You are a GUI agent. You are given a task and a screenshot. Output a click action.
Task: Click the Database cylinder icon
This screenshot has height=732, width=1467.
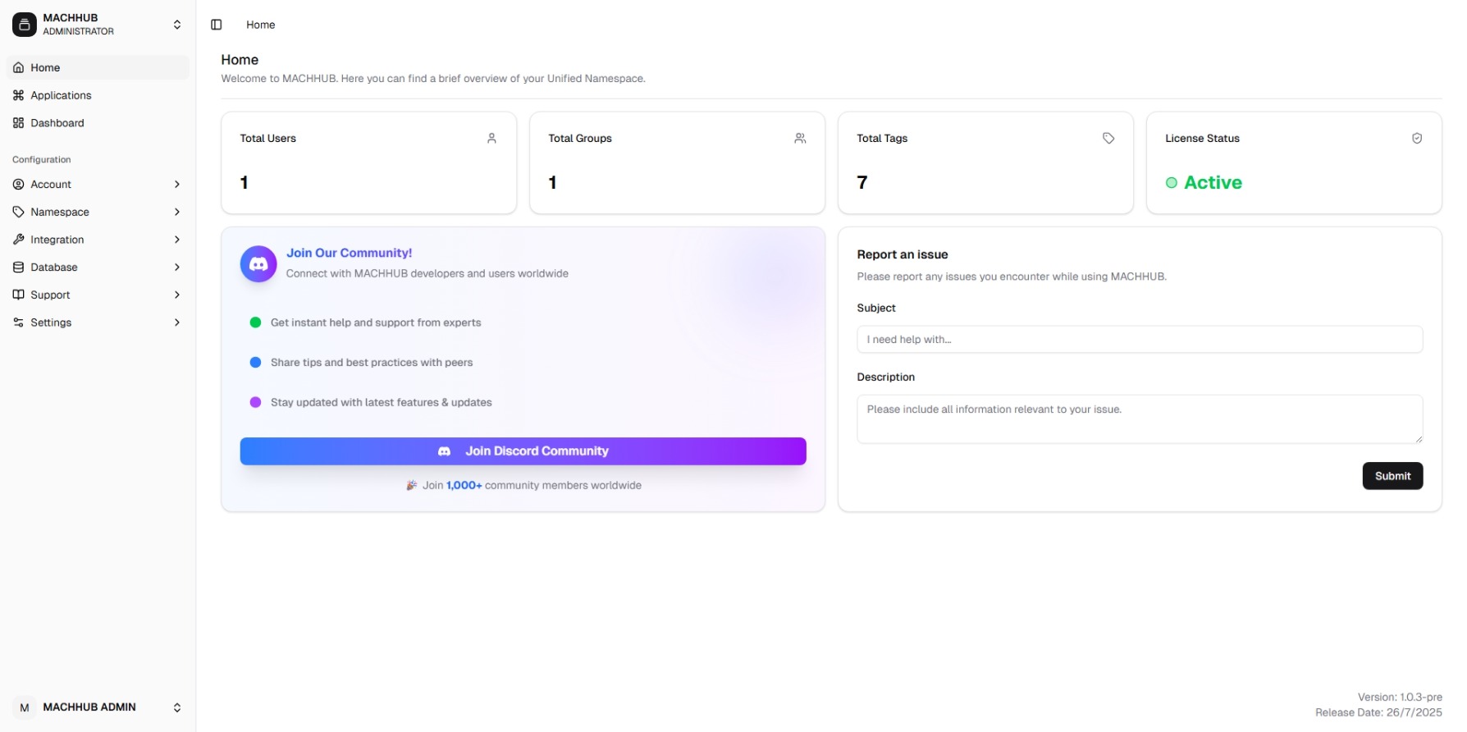(x=18, y=268)
